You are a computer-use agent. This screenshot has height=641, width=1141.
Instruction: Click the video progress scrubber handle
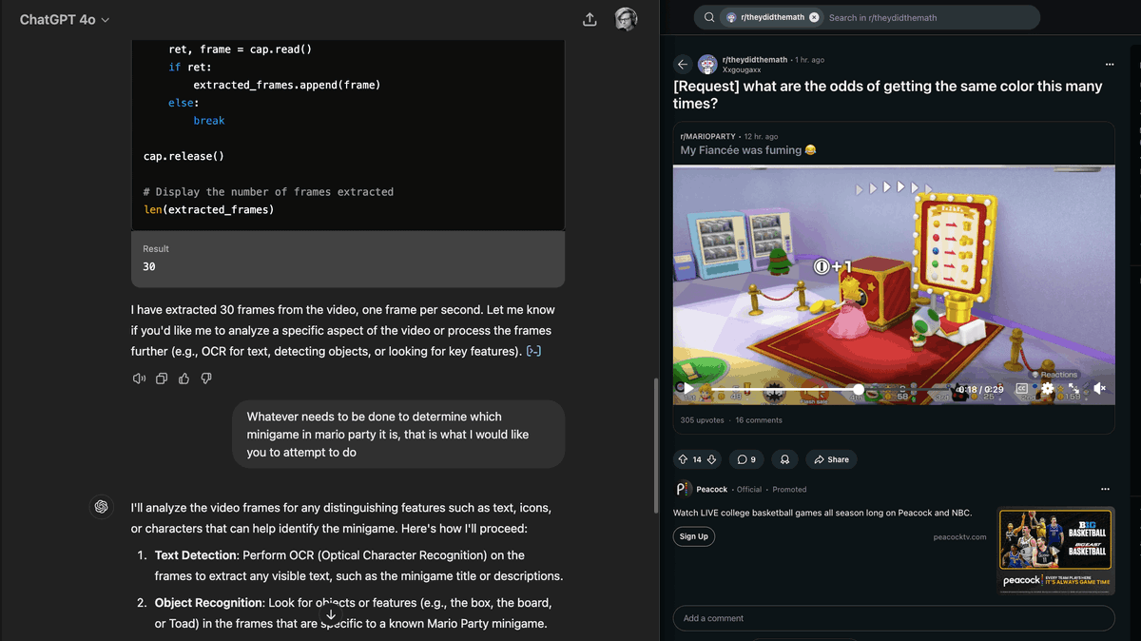pos(859,389)
